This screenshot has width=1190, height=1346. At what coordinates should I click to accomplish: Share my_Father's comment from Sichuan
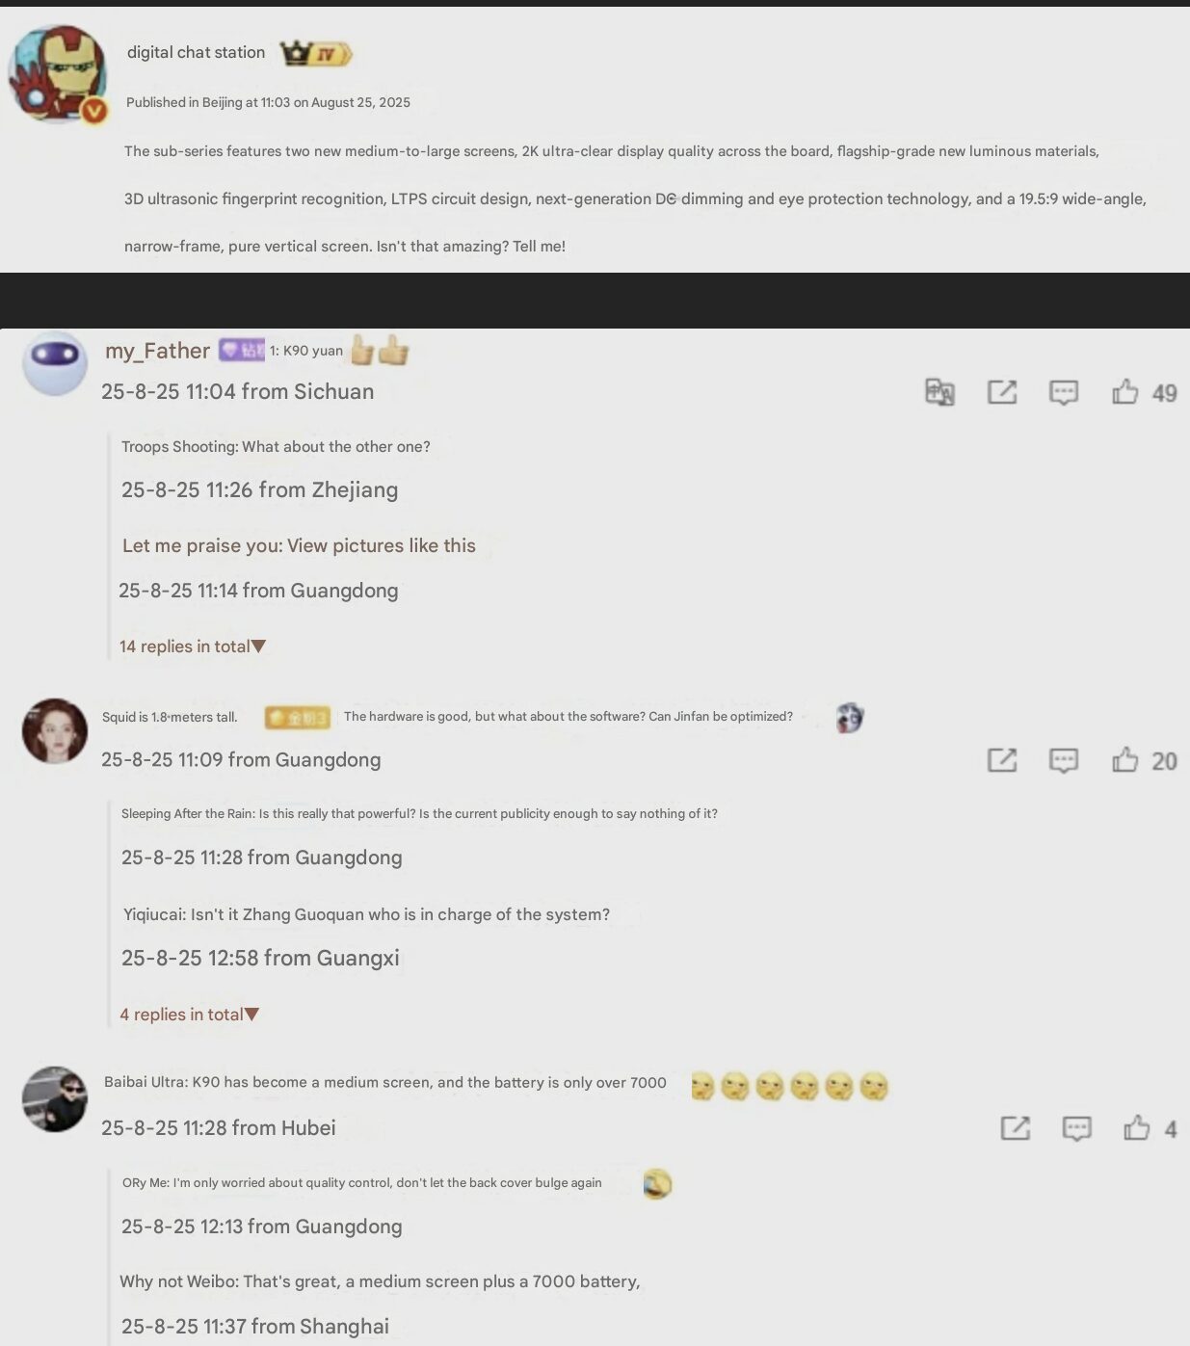pos(1002,392)
